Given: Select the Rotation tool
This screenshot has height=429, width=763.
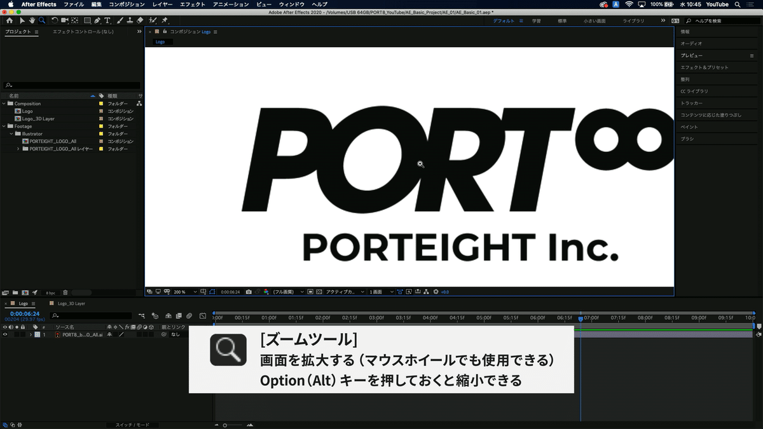Looking at the screenshot, I should (x=55, y=20).
